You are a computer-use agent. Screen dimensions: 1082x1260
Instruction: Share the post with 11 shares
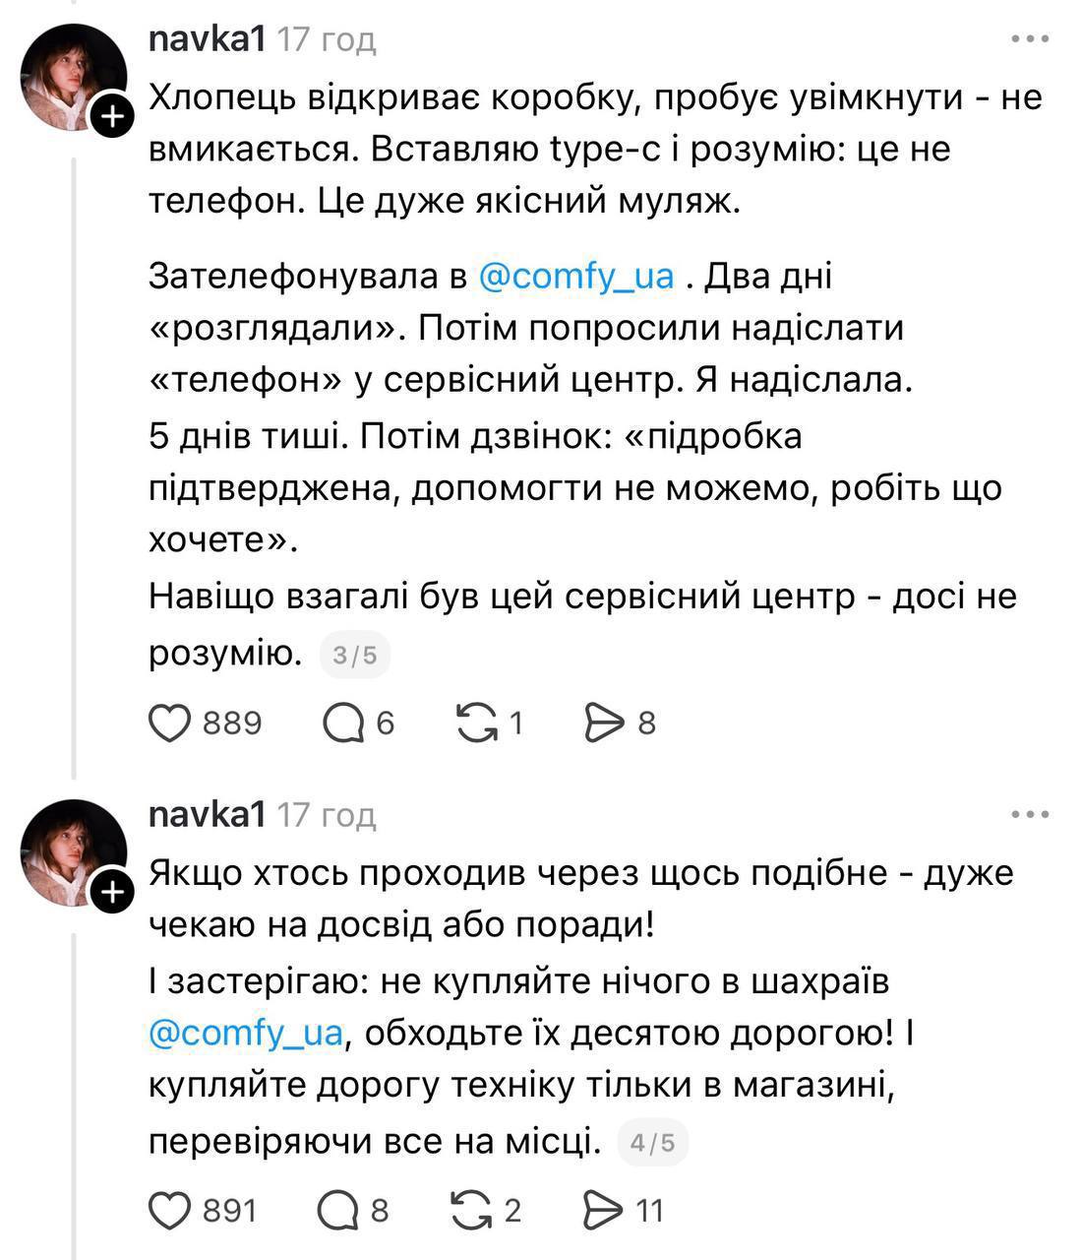pos(604,1210)
